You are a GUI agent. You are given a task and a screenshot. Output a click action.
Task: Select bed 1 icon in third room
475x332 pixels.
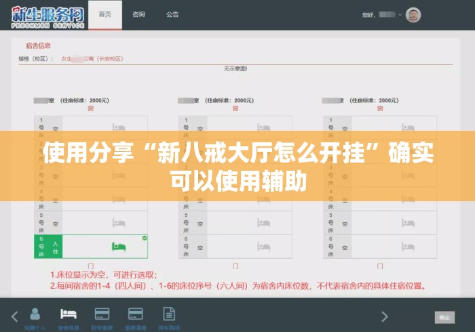[x=408, y=127]
